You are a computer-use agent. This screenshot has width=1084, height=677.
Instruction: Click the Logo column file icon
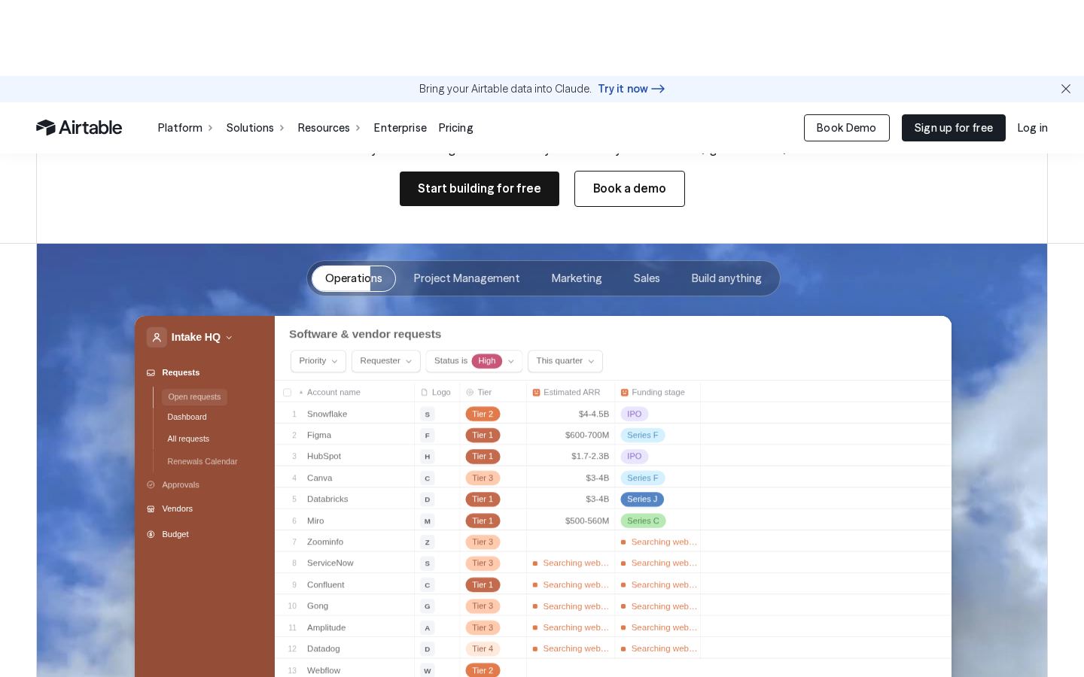425,393
